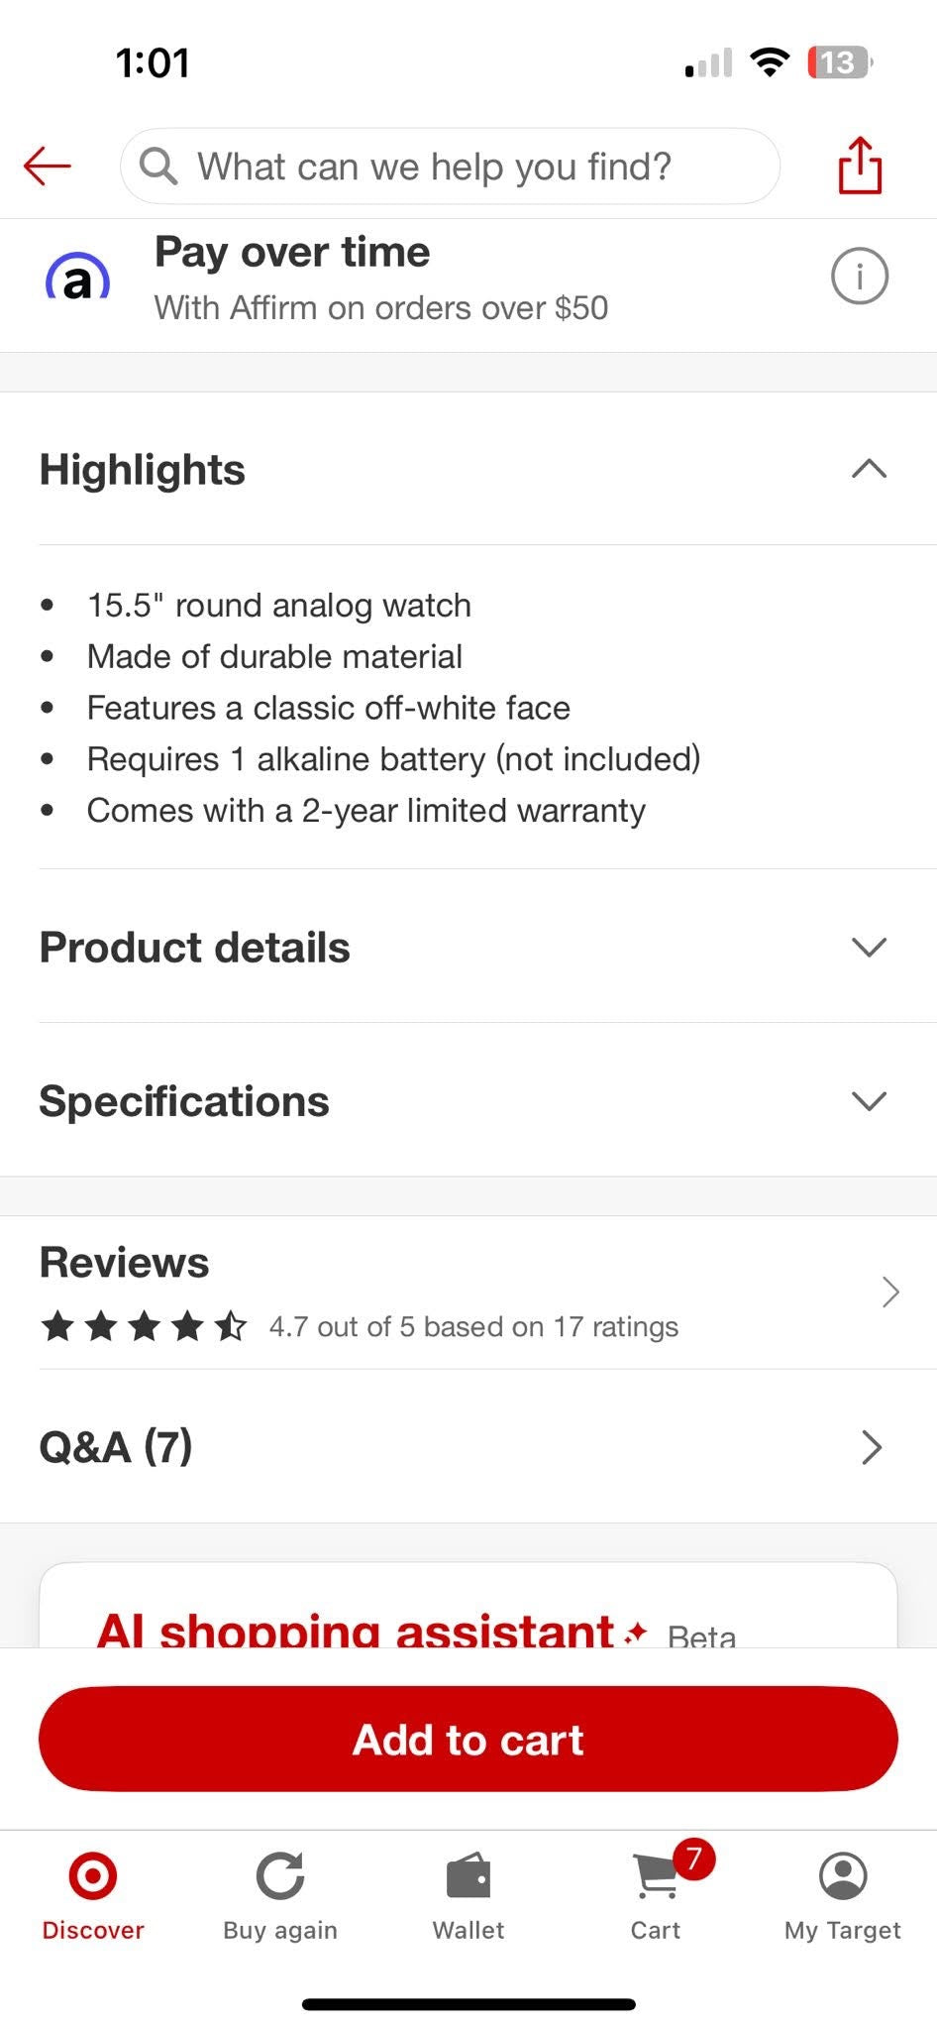937x2030 pixels.
Task: Tap the star rating row
Action: 360,1326
